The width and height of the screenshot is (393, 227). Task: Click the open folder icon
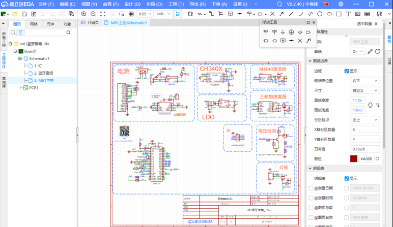[15, 14]
